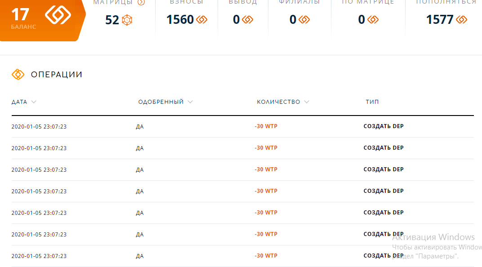This screenshot has width=482, height=267.
Task: Click the matrix icon beside 52
Action: click(x=127, y=20)
